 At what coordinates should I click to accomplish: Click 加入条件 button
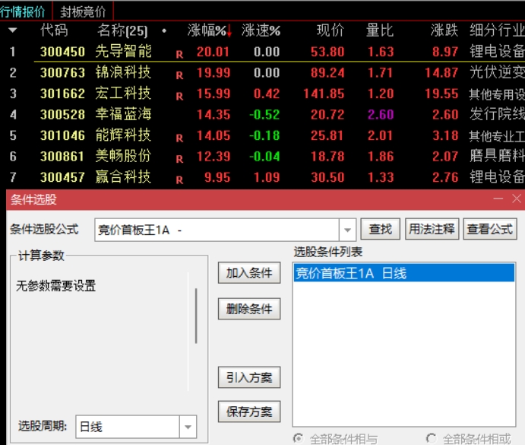click(x=249, y=273)
